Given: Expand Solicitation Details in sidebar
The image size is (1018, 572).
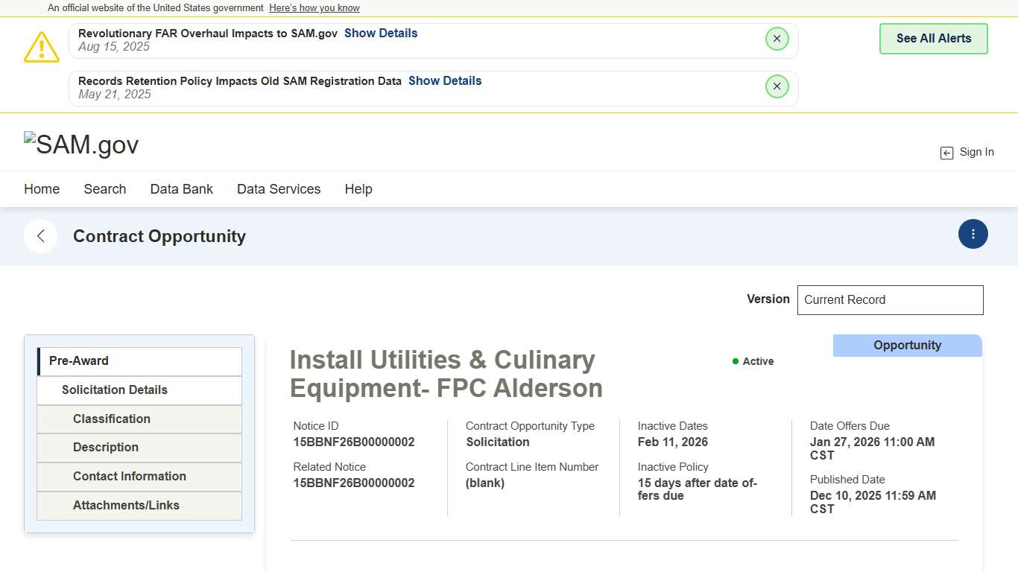Looking at the screenshot, I should 139,390.
